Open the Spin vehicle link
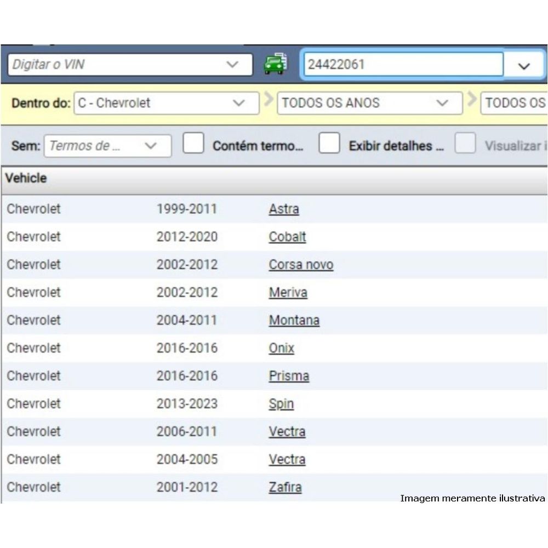The height and width of the screenshot is (548, 548). 281,404
